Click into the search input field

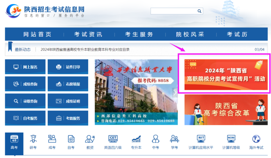pyautogui.click(x=173, y=11)
